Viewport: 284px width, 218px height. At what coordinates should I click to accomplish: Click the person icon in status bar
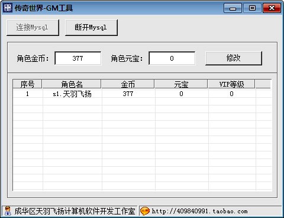(x=8, y=211)
